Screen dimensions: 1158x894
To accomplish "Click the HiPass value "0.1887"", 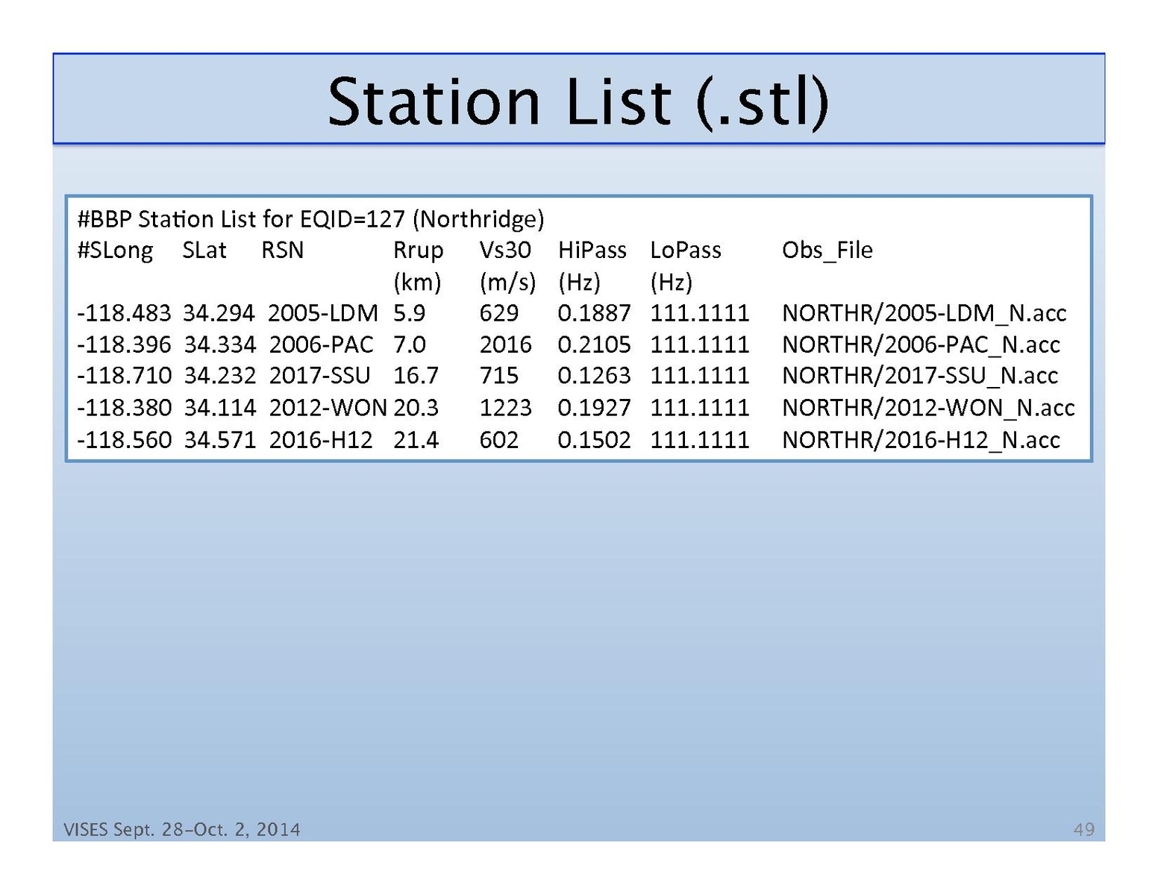I will [x=594, y=313].
